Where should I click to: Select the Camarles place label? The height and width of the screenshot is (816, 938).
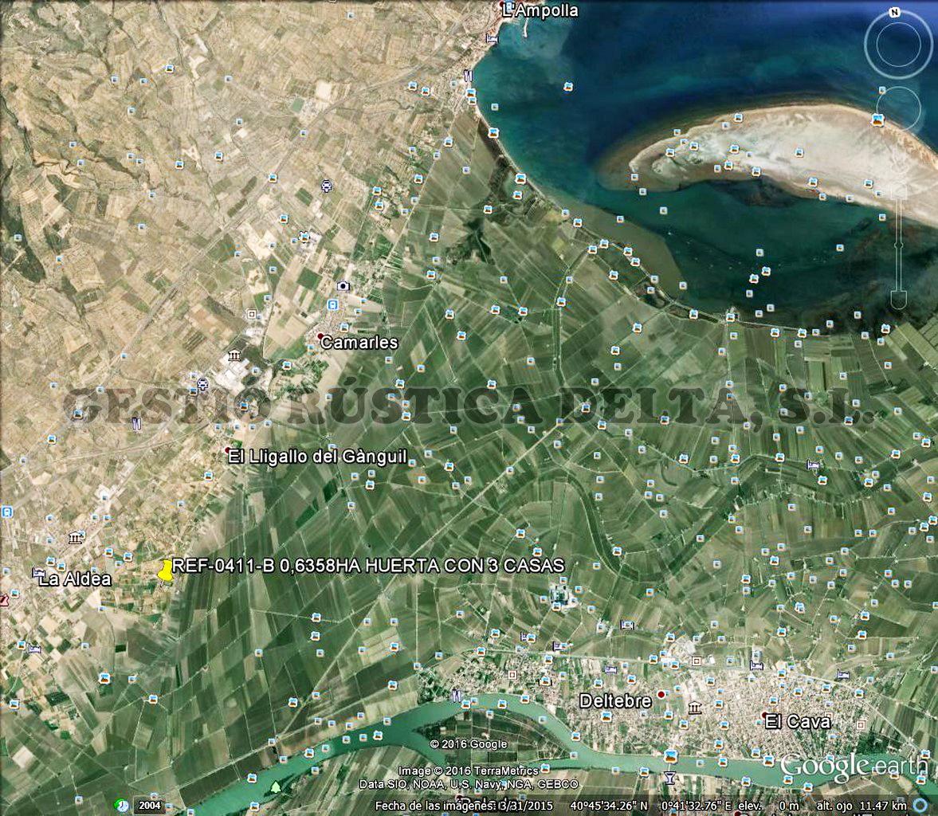coord(359,343)
